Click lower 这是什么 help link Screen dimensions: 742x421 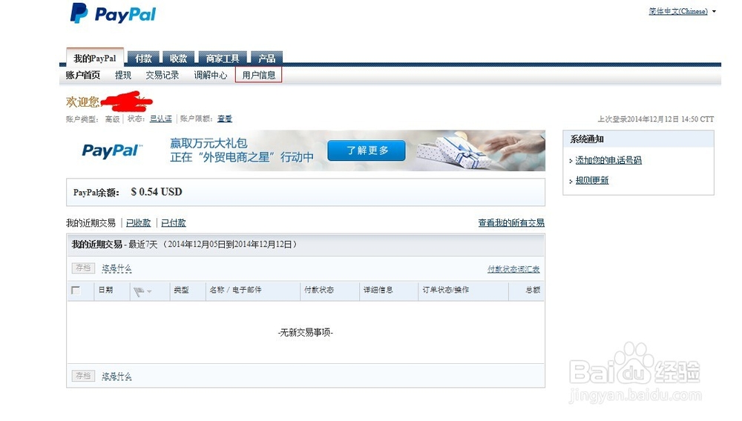coord(116,376)
